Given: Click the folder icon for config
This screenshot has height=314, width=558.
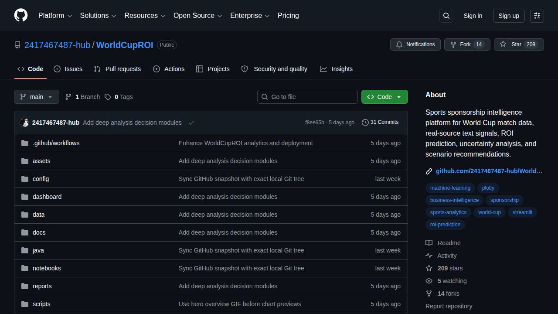Looking at the screenshot, I should 25,179.
